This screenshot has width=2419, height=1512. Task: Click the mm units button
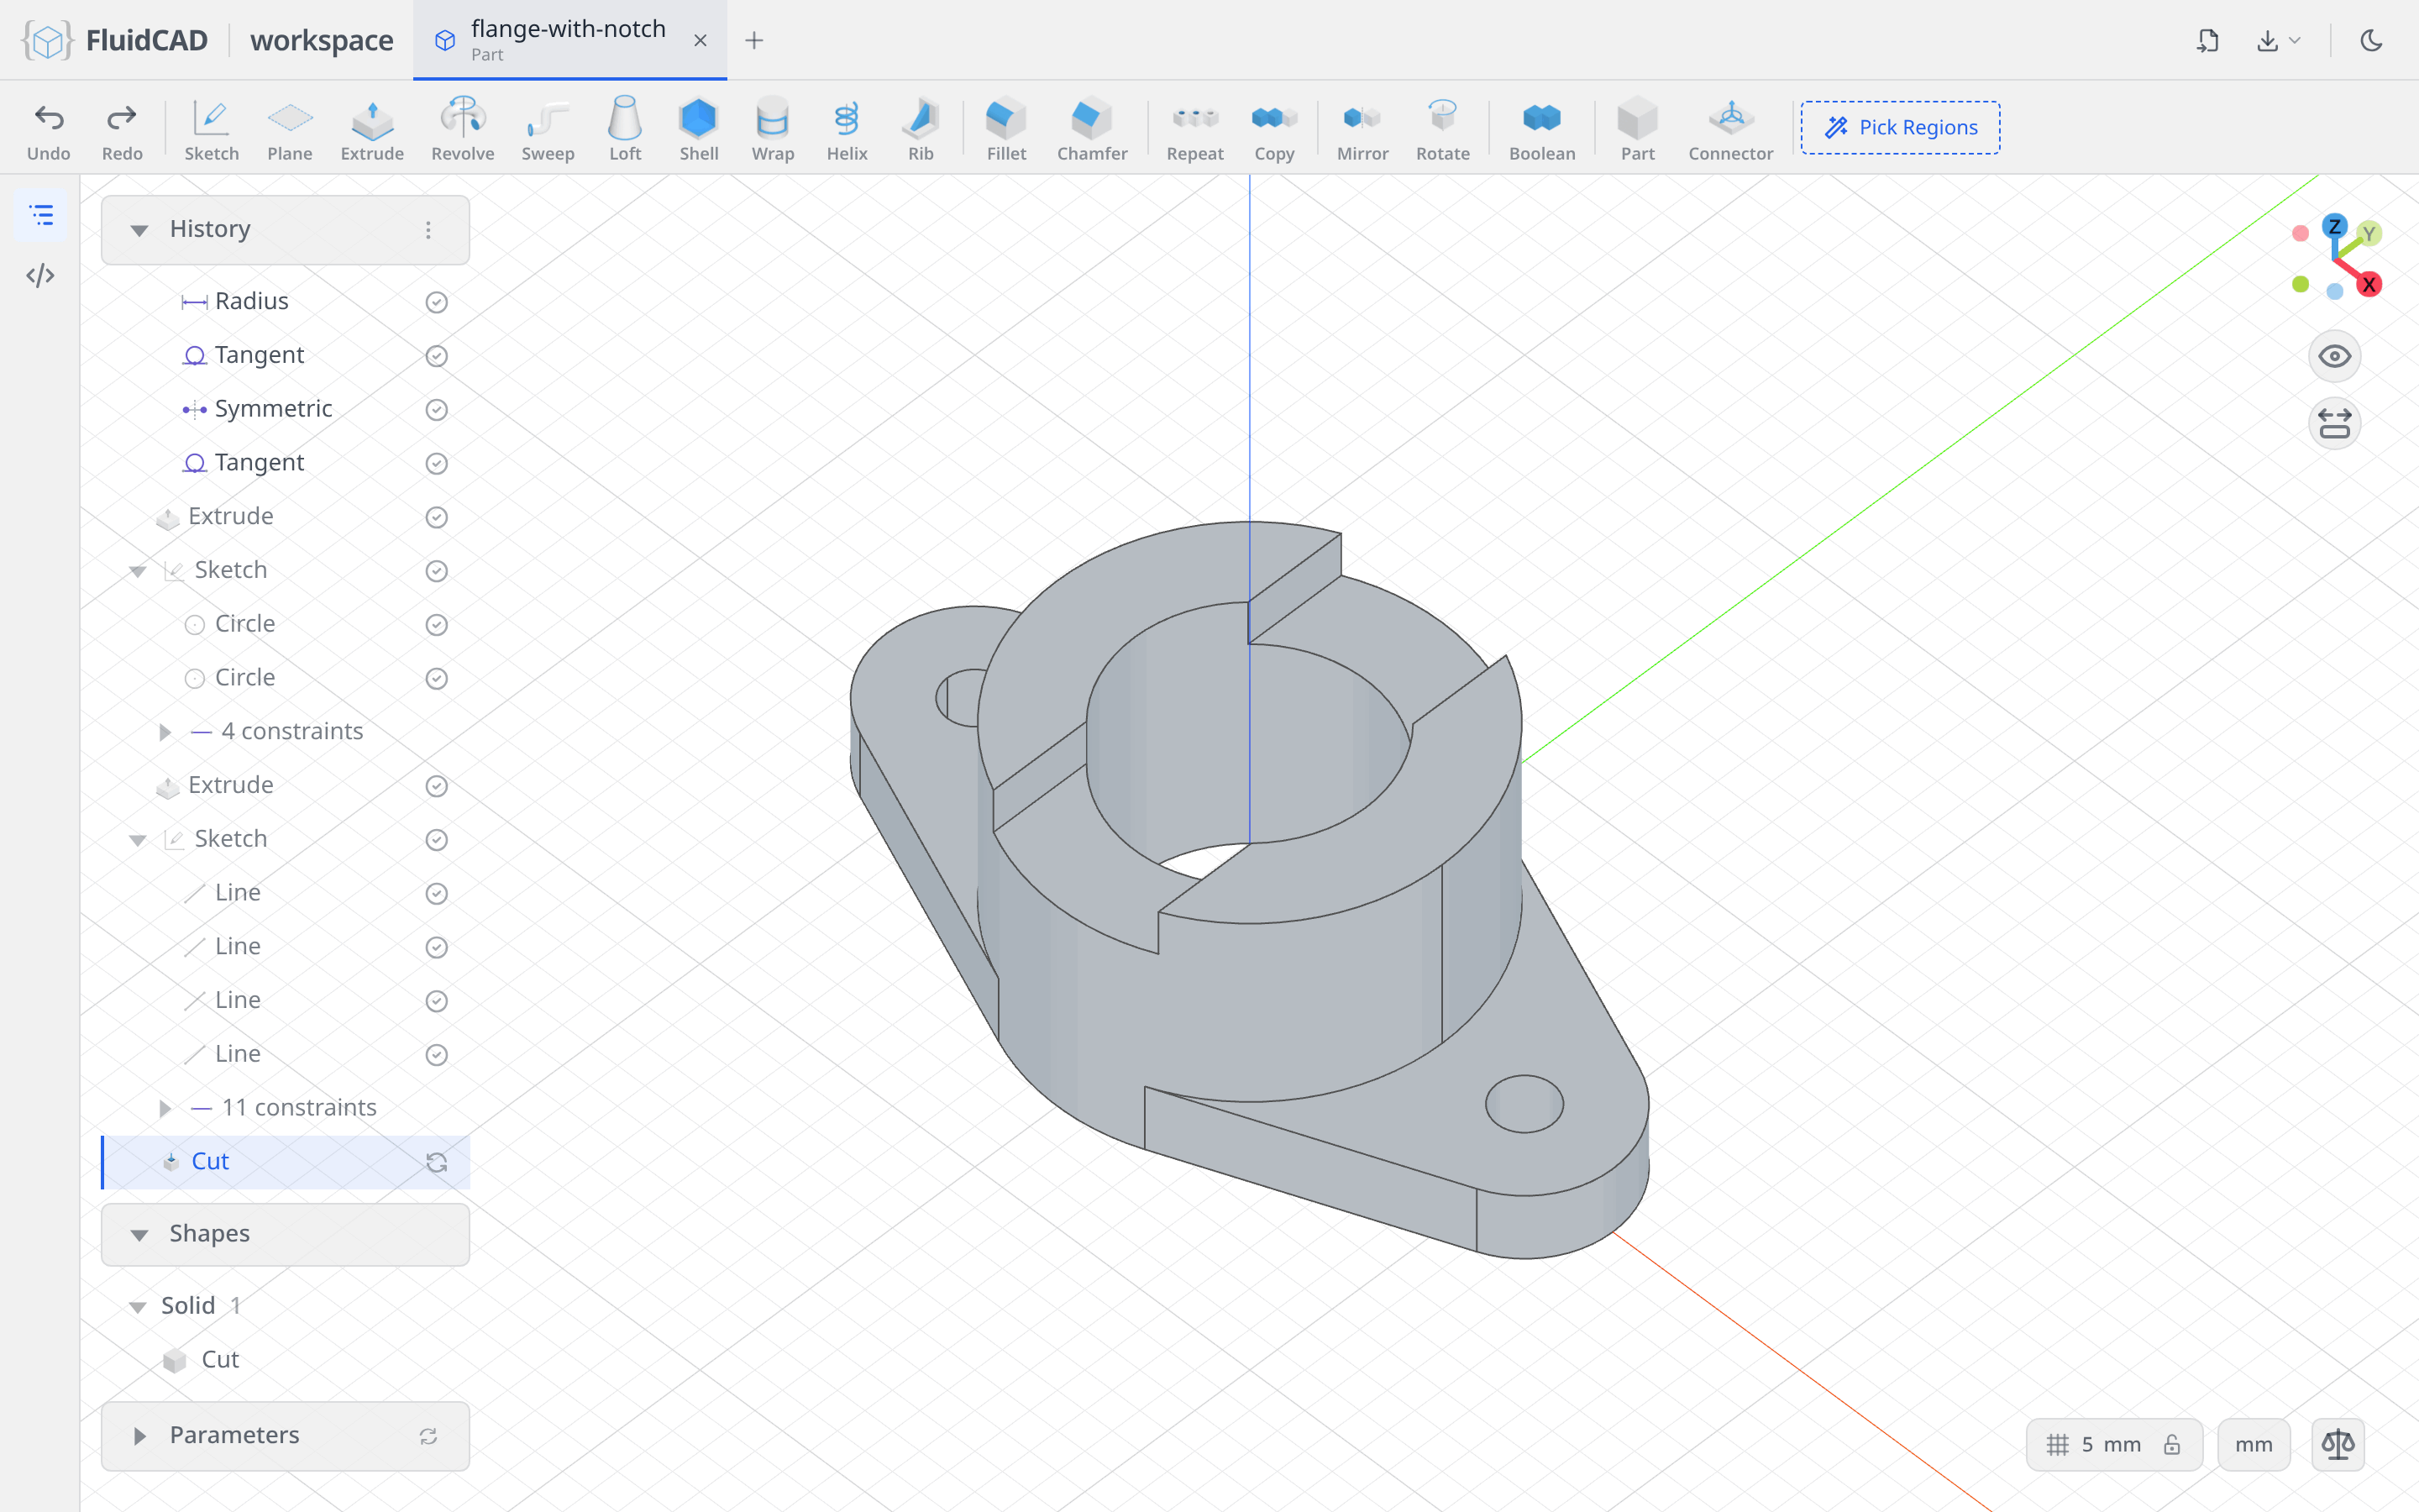click(2253, 1444)
